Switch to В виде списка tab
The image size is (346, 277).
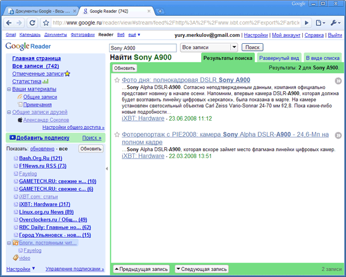tap(322, 58)
